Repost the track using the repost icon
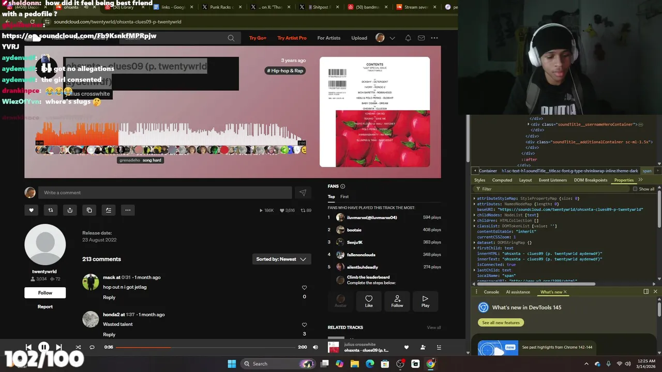Screen dimensions: 662x372 click(51, 210)
